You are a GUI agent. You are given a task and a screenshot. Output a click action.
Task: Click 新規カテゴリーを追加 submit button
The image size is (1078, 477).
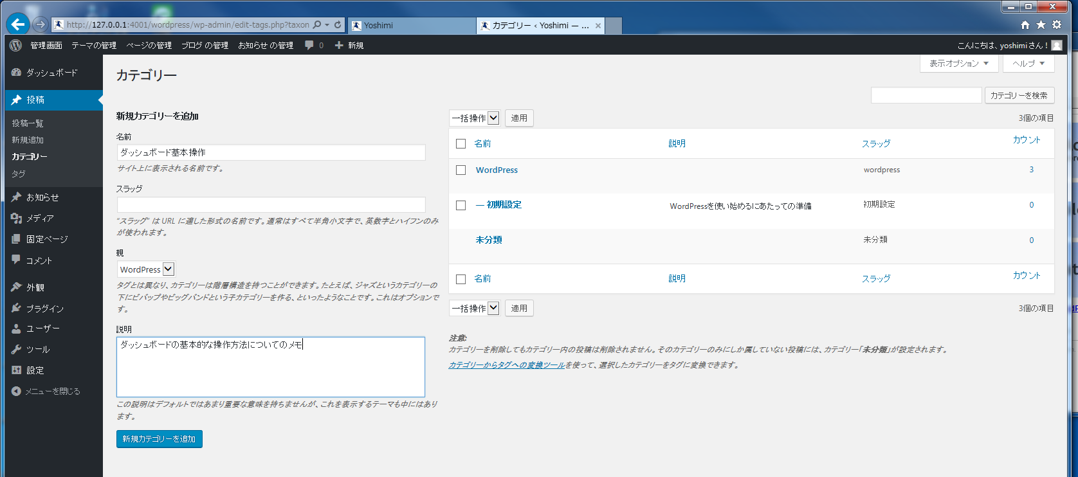click(x=160, y=439)
